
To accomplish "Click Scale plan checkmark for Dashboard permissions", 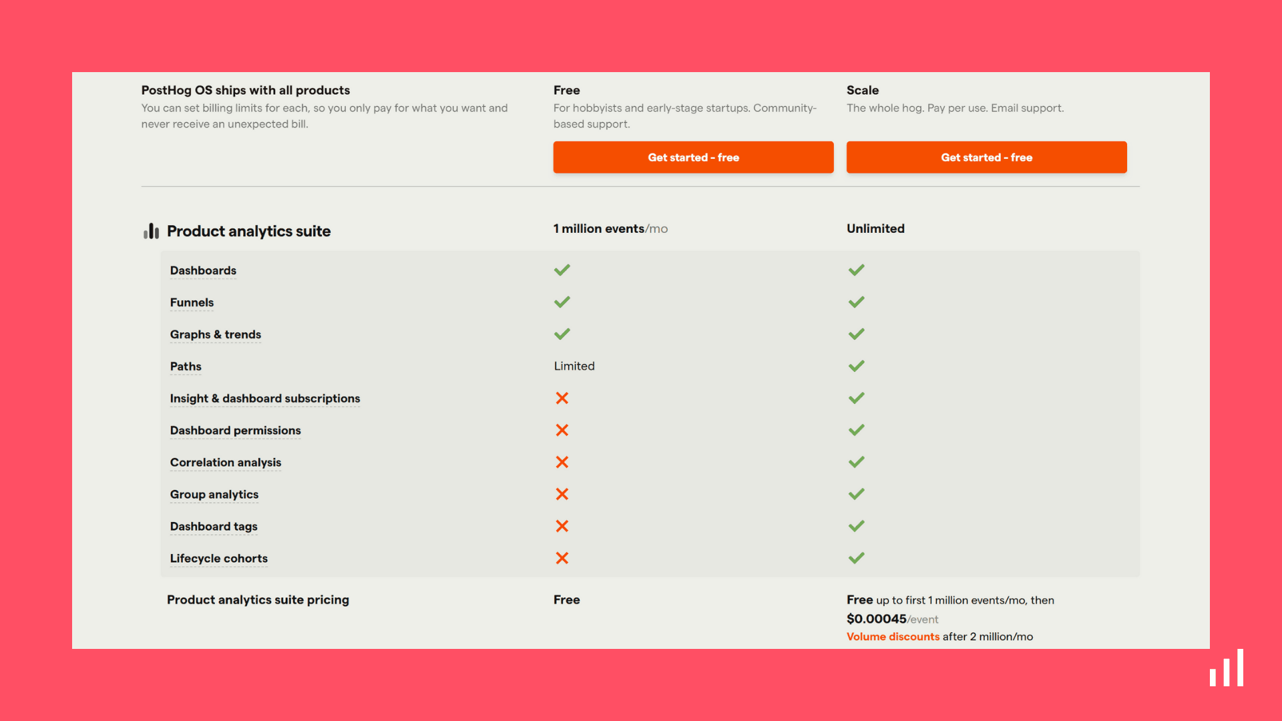I will (x=857, y=430).
